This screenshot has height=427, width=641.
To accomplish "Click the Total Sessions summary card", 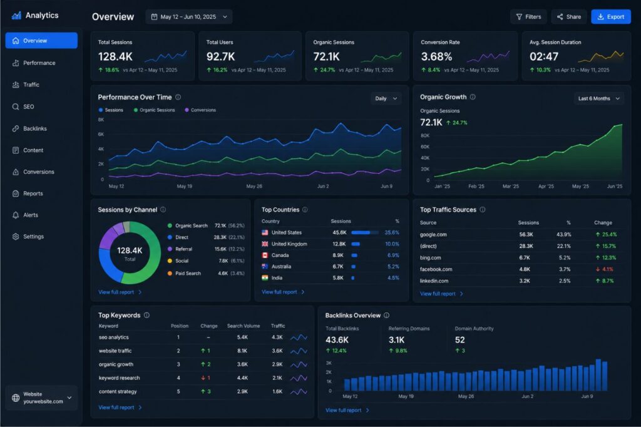I will coord(142,56).
